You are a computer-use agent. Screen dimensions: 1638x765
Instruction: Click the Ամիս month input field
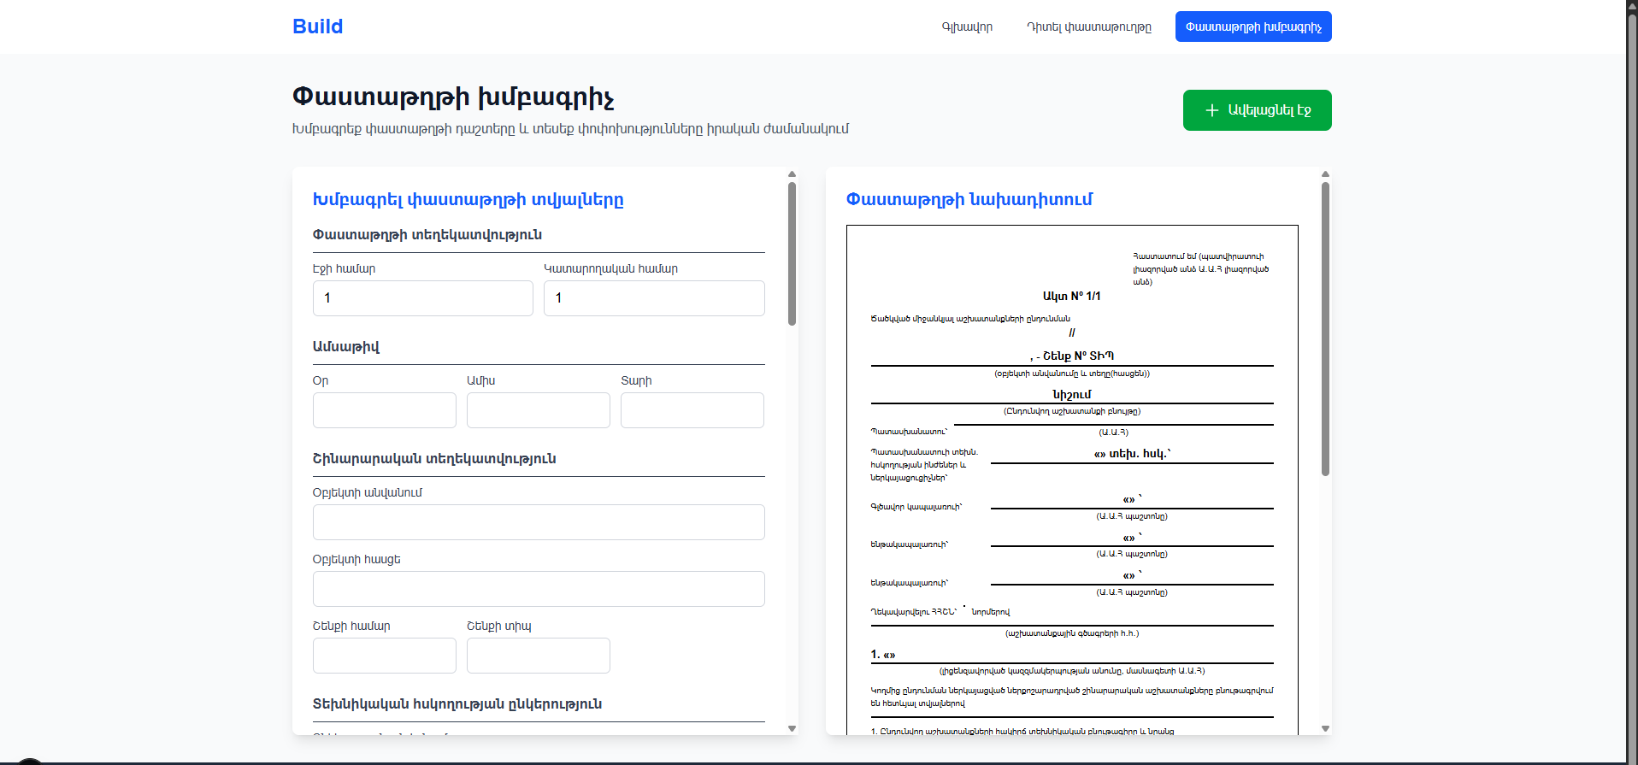coord(538,410)
